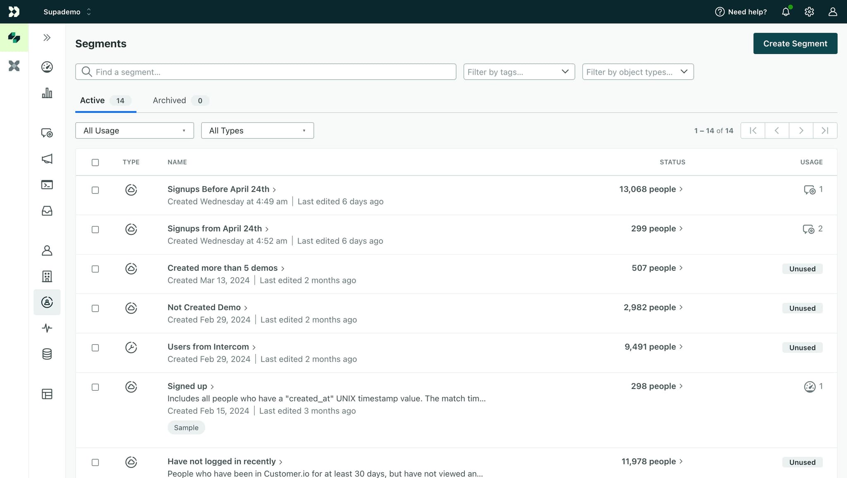Image resolution: width=847 pixels, height=478 pixels.
Task: Open the Activity Logs pulse icon
Action: (x=47, y=328)
